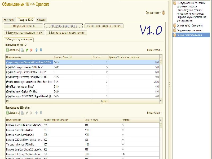212x159 pixels.
Task: Open the top 'Все действия' dropdown near help
Action: click(x=153, y=13)
